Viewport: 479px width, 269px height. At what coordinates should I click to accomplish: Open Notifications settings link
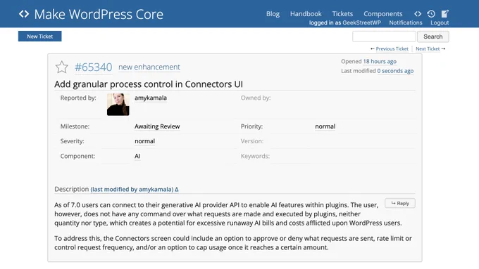(405, 22)
